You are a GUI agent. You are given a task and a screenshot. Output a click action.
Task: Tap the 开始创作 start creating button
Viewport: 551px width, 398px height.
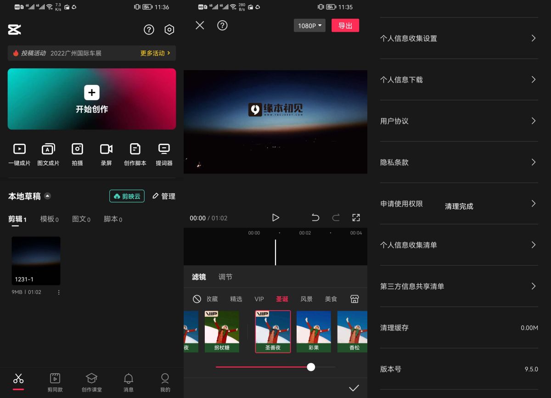(92, 99)
